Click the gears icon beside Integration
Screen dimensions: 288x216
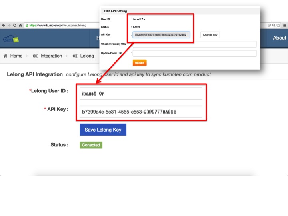point(35,56)
